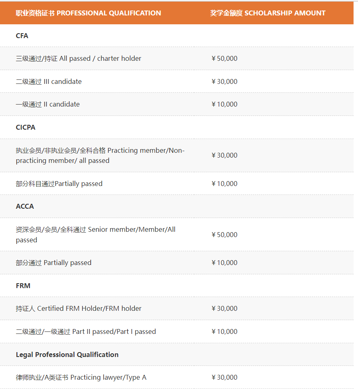Viewport: 358px width, 389px height.
Task: Click the Practicing lawyer/Type A row
Action: pos(81,377)
